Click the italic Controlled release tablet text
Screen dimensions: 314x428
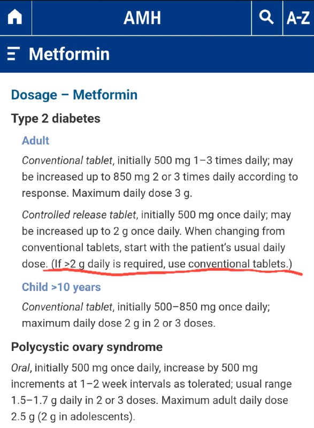79,215
